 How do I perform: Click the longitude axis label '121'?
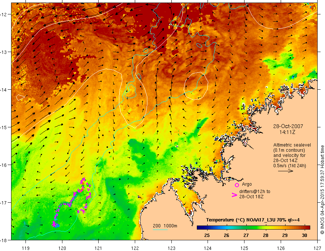pos(99,248)
